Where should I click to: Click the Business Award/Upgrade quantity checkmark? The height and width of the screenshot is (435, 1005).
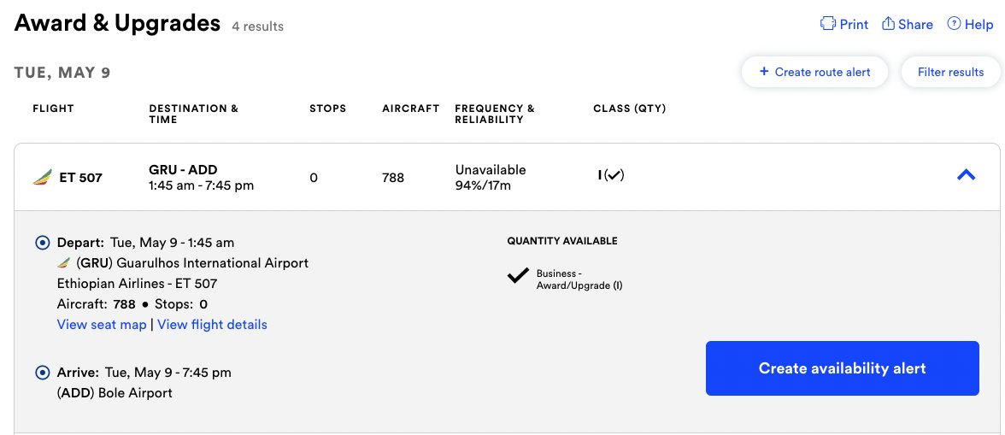click(x=518, y=275)
